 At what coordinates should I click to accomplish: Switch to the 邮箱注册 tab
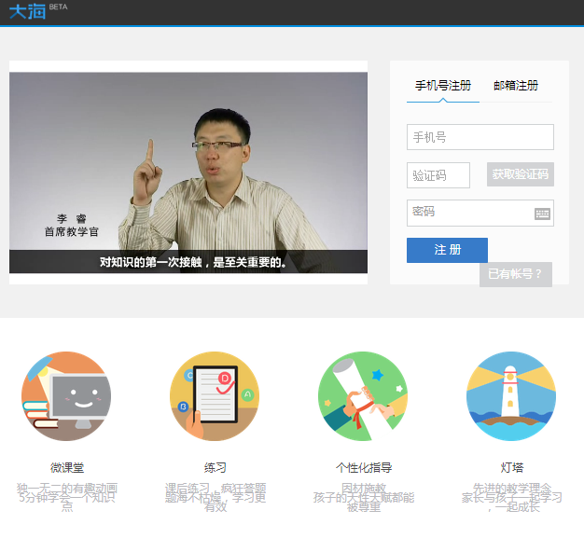point(516,85)
